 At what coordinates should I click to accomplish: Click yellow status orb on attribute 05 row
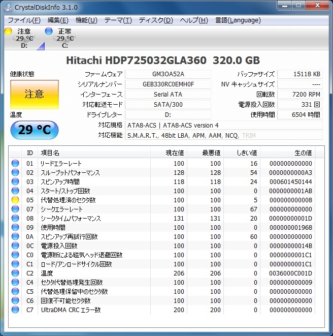click(x=15, y=200)
